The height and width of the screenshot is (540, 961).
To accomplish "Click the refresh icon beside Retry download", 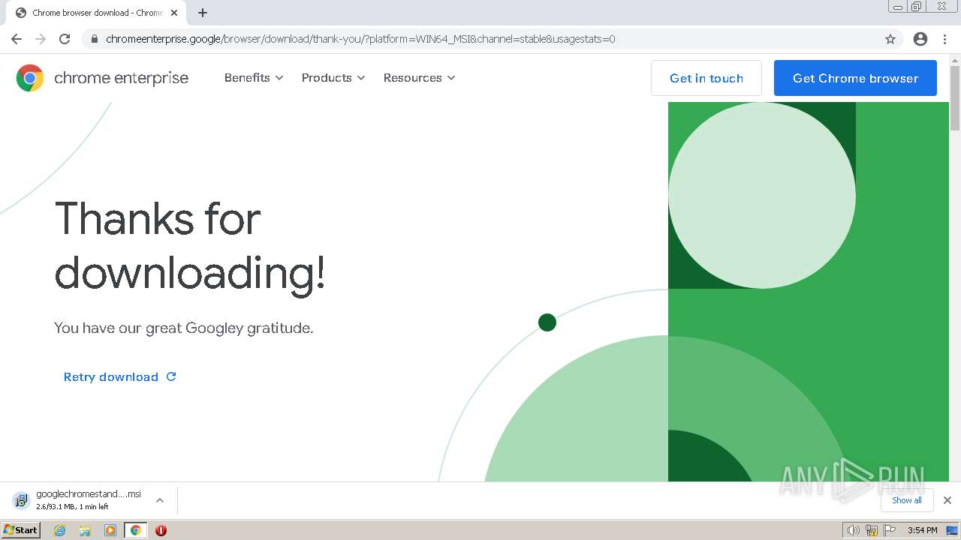I will point(171,376).
